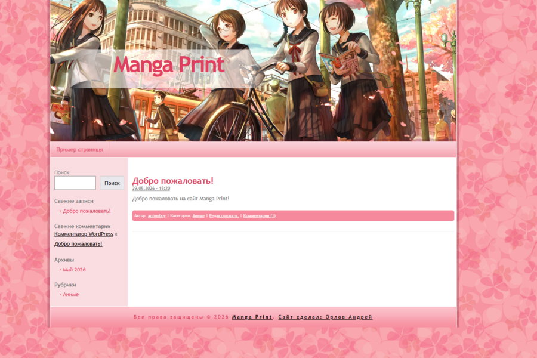Viewport: 537px width, 358px height.
Task: Open the Аниме link under Рубрики
Action: click(x=70, y=294)
